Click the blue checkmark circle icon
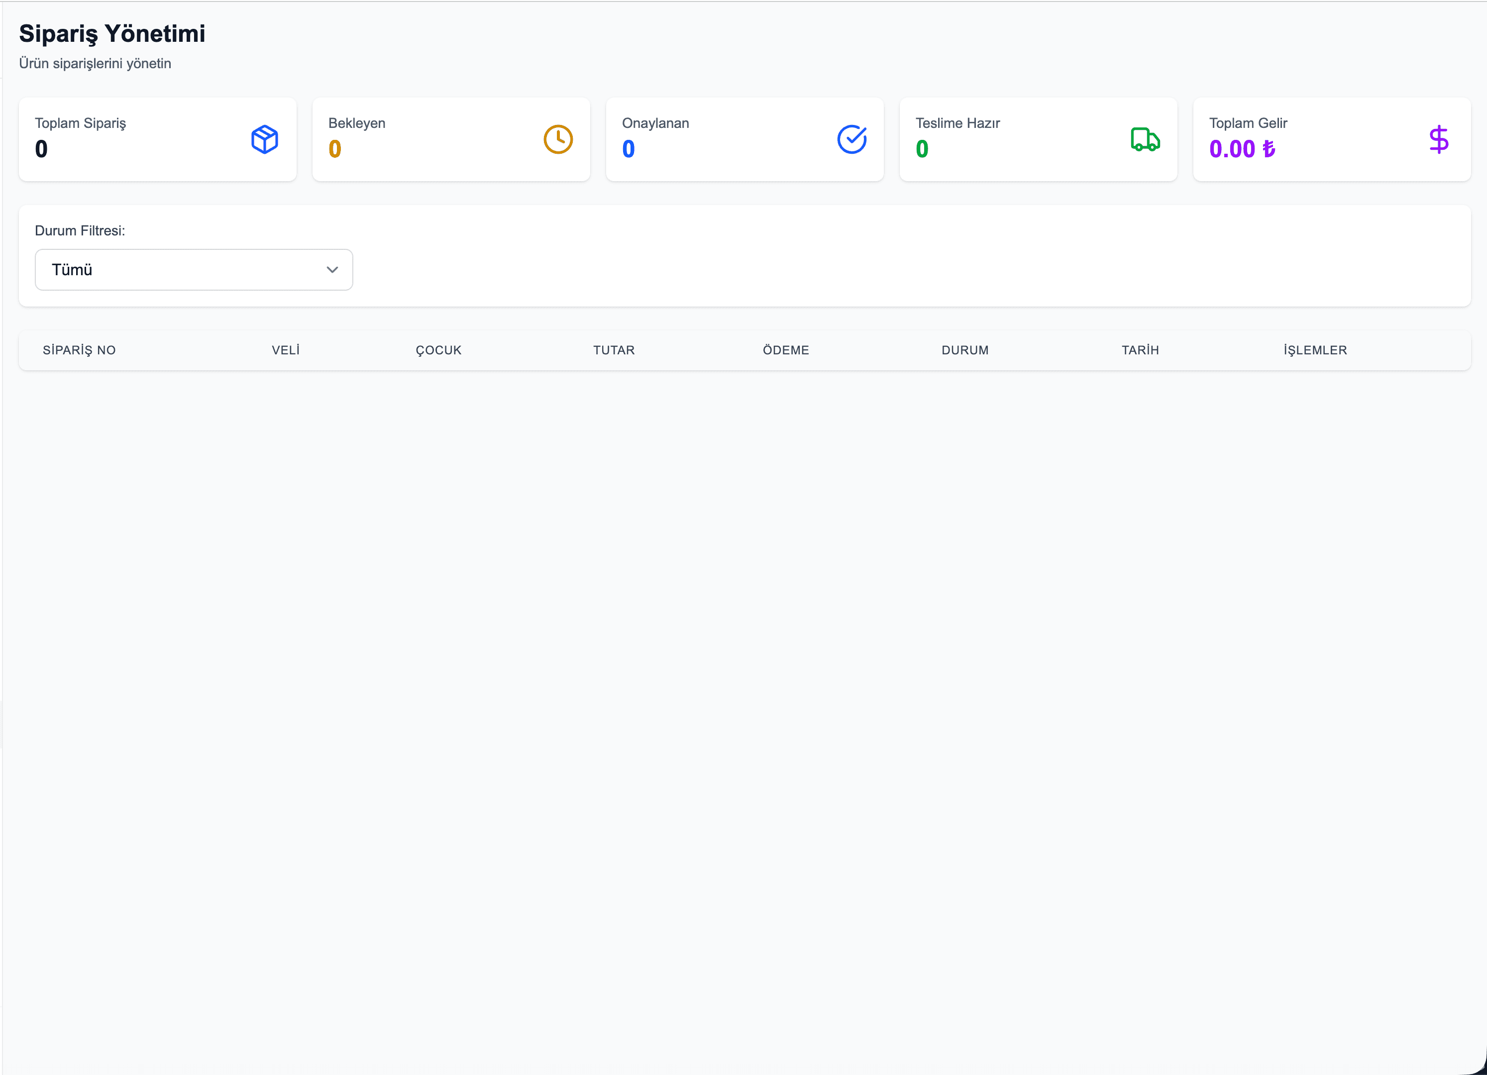 tap(851, 140)
